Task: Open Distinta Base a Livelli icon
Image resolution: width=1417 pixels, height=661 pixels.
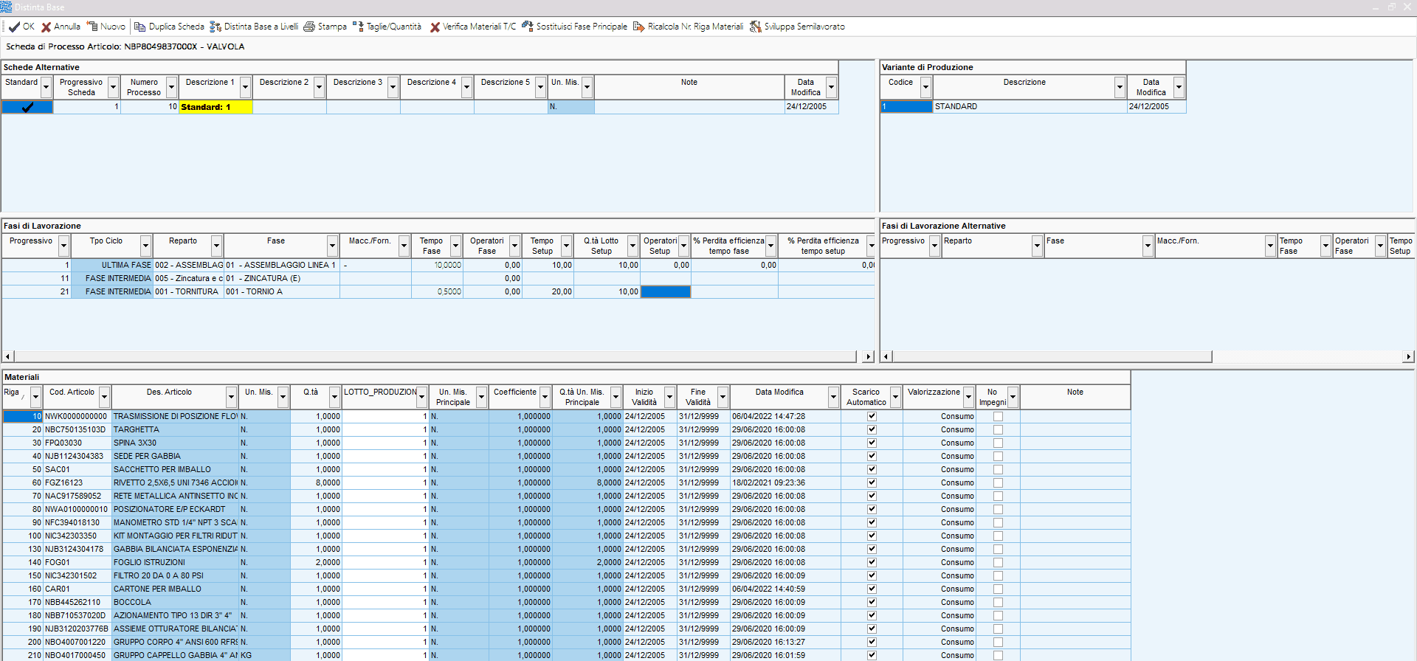Action: [216, 27]
